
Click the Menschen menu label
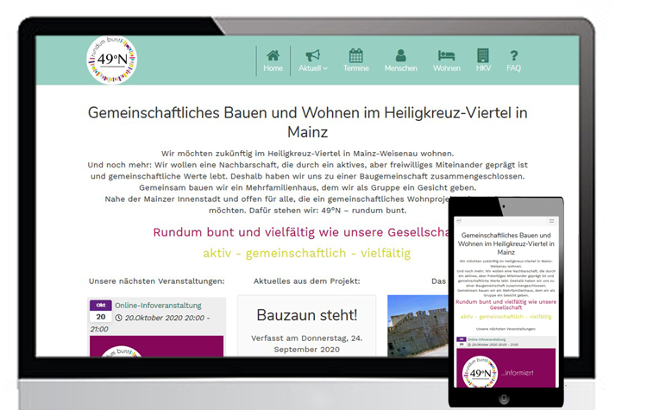point(400,68)
